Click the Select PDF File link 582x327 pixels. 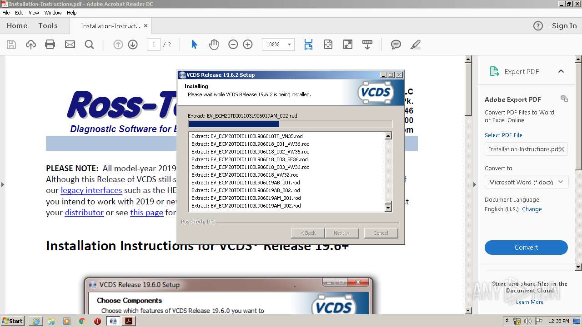point(503,135)
